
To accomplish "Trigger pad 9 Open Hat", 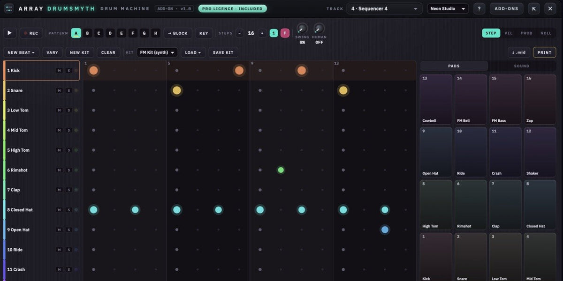I will (436, 152).
